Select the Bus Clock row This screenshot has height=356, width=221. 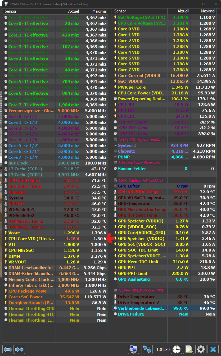coord(56,163)
